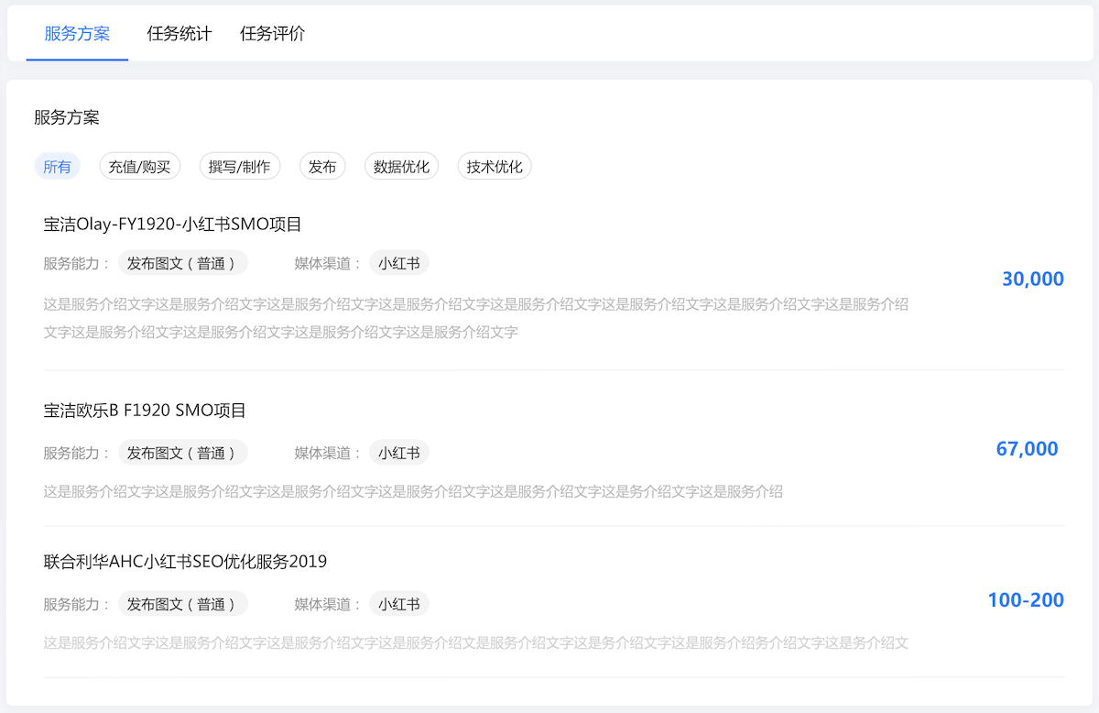Click 发布图文(普通) tag in 联合利华AHC row
The height and width of the screenshot is (713, 1099).
(182, 604)
